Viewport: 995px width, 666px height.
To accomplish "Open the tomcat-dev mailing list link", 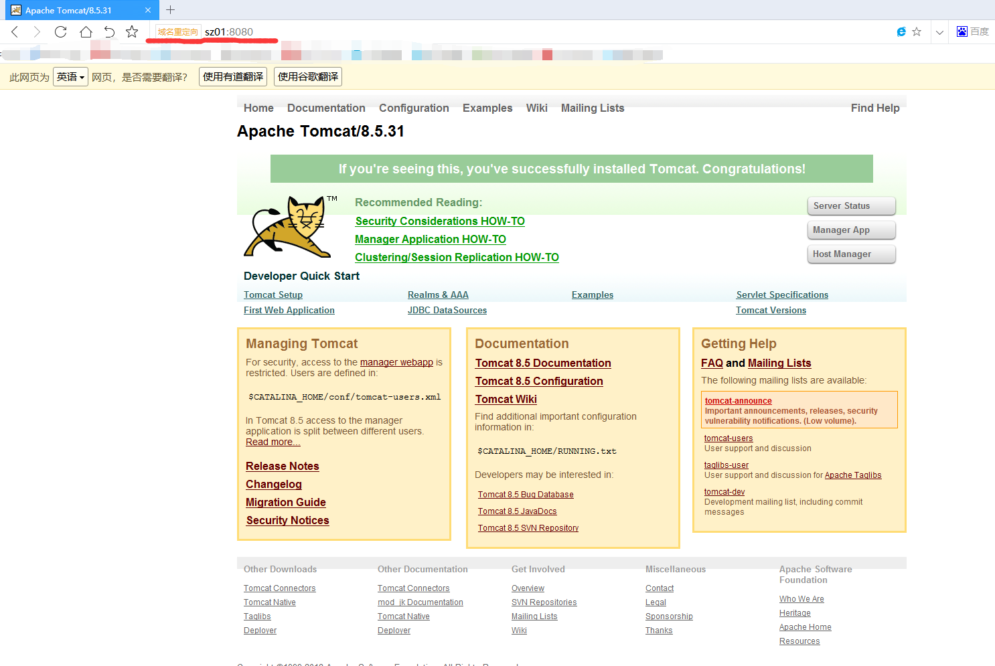I will coord(724,492).
